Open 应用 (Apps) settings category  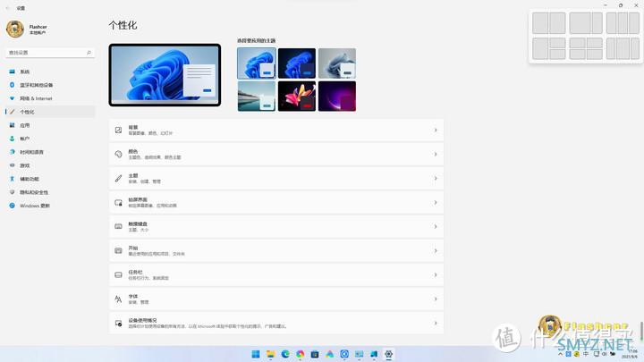[x=25, y=125]
